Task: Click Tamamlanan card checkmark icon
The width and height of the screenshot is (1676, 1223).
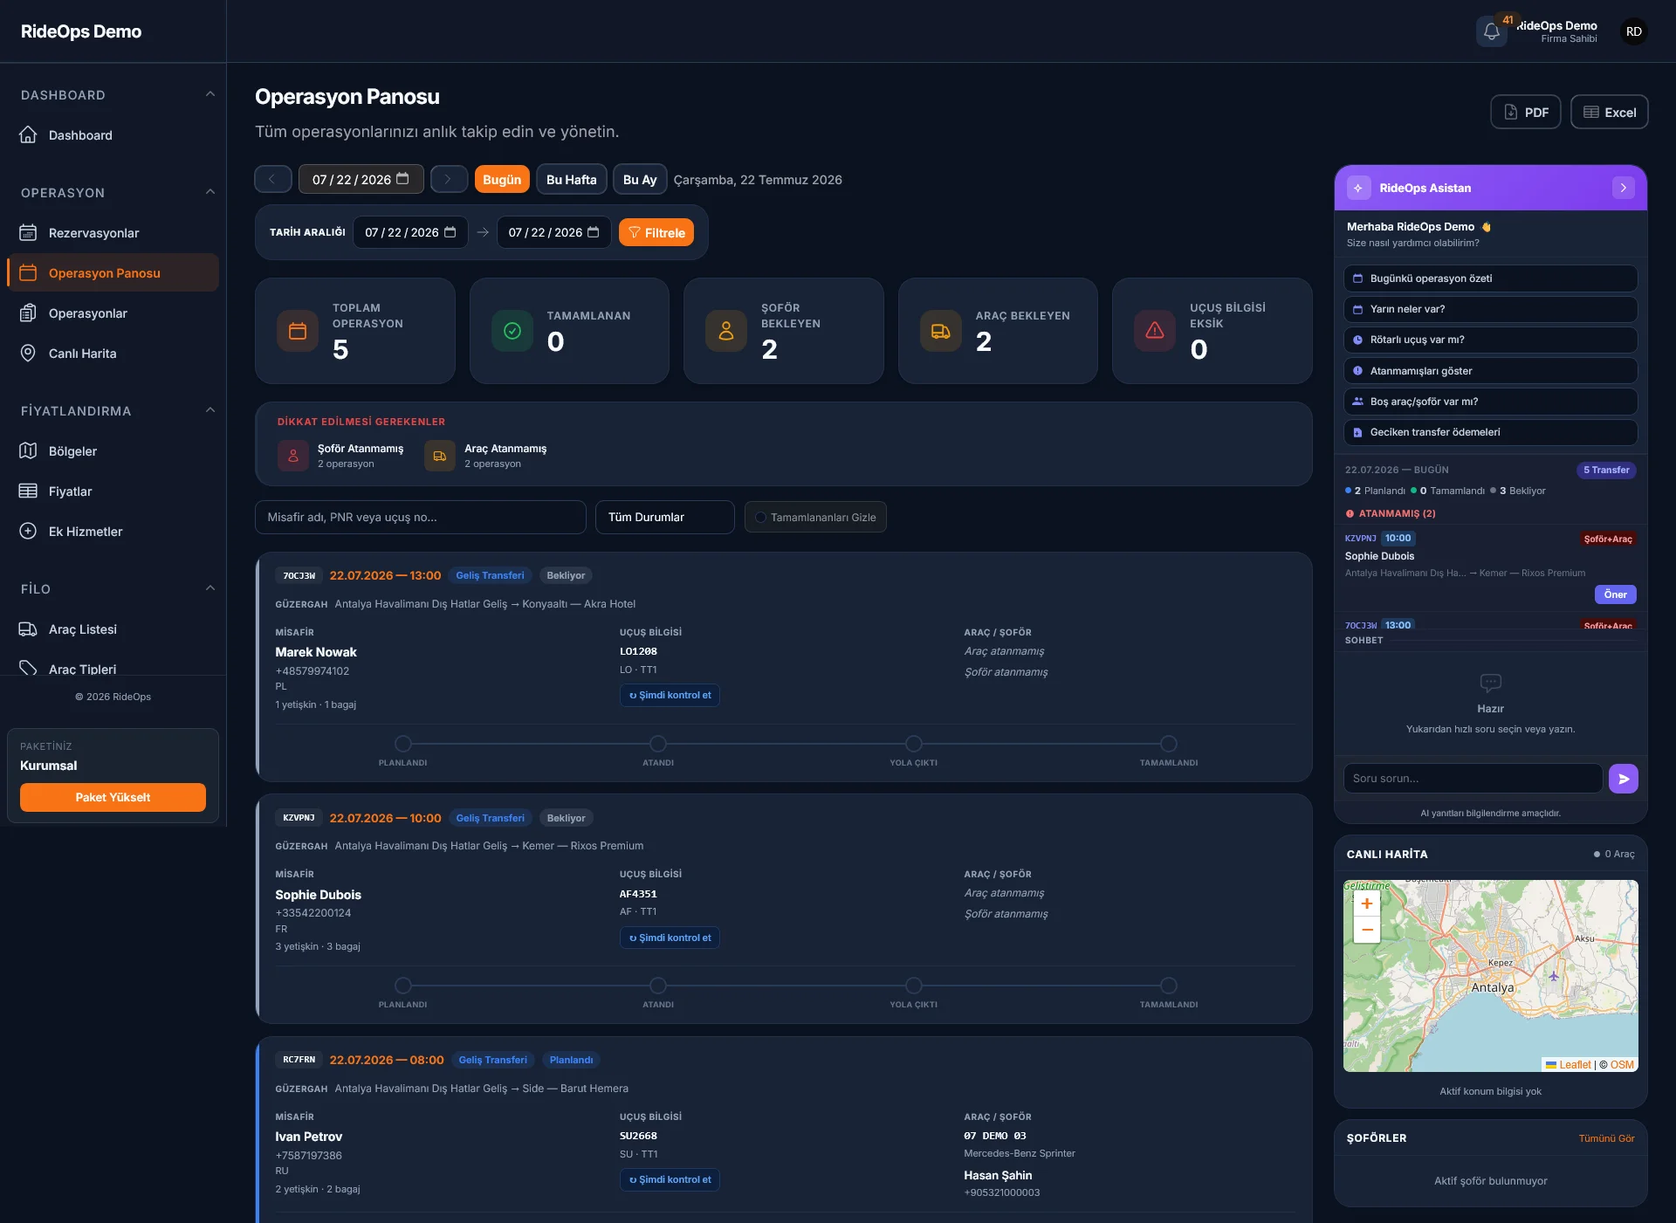Action: 512,331
